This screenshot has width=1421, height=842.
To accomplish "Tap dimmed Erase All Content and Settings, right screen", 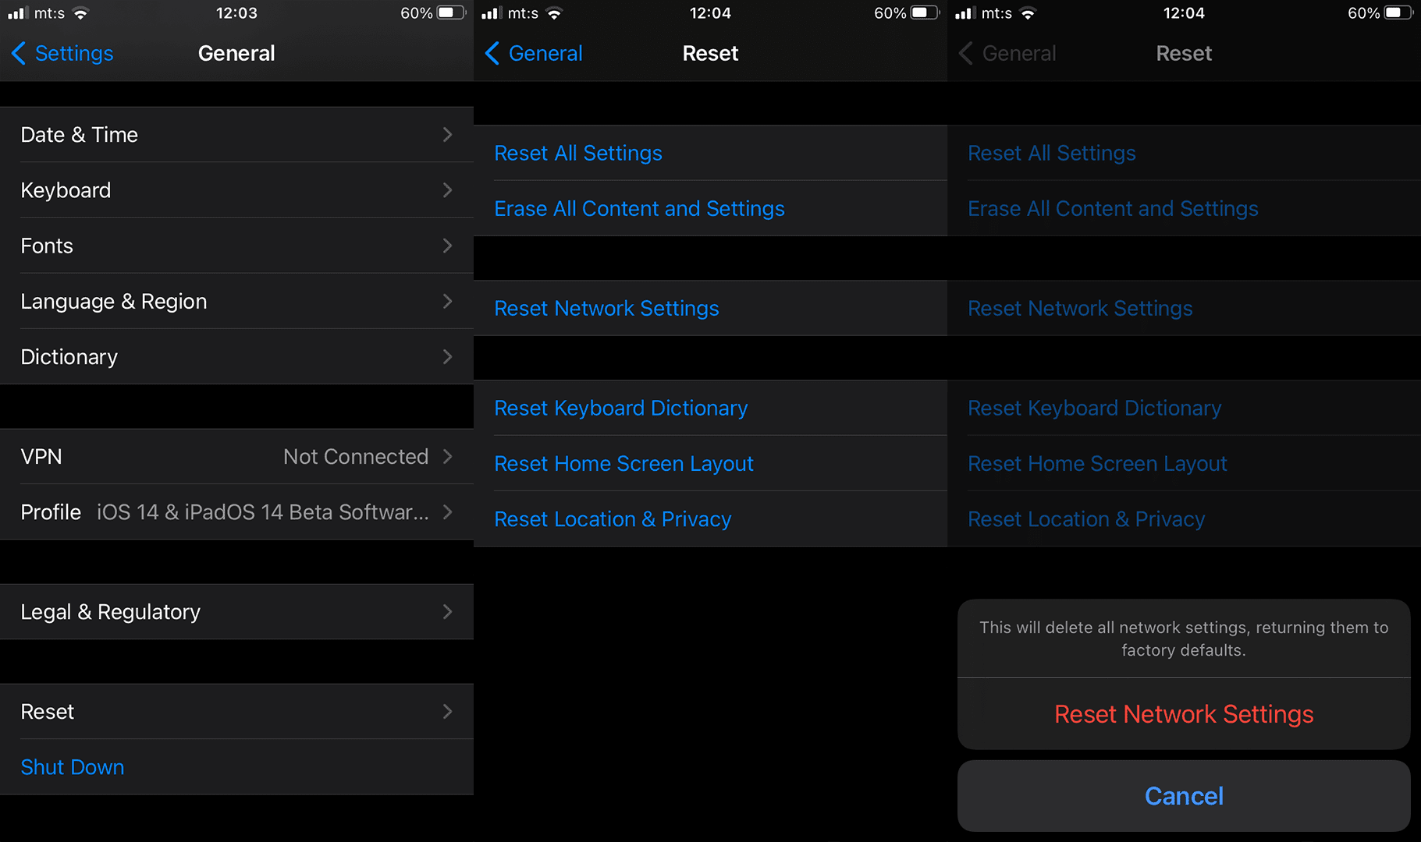I will coord(1184,208).
